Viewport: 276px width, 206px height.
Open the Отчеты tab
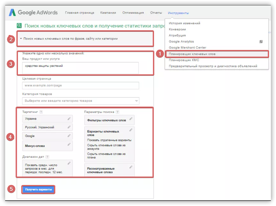156,13
